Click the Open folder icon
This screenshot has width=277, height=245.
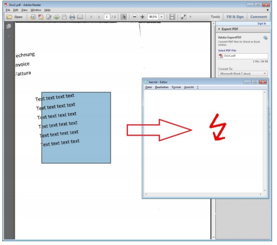[x=9, y=17]
